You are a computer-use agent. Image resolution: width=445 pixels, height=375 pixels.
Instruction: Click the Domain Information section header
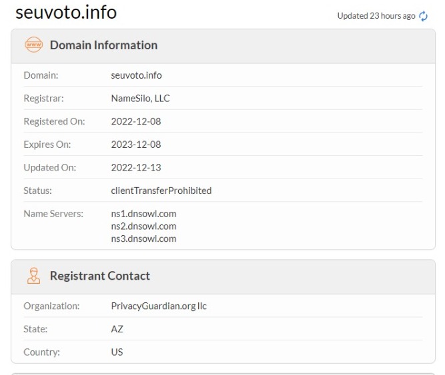pyautogui.click(x=103, y=45)
